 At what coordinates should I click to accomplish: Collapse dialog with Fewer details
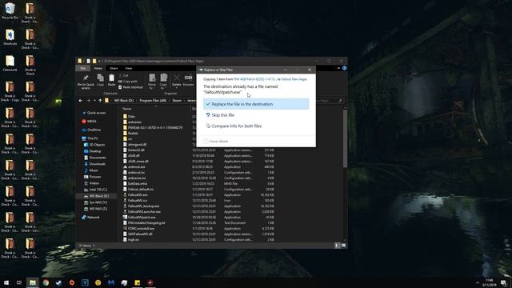click(216, 142)
